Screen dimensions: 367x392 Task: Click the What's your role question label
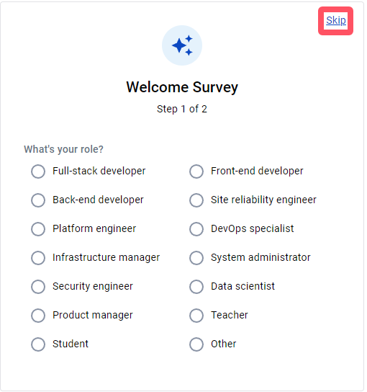pos(63,149)
